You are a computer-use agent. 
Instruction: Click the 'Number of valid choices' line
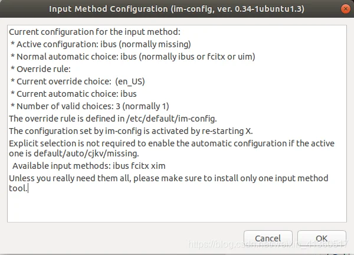(x=90, y=106)
